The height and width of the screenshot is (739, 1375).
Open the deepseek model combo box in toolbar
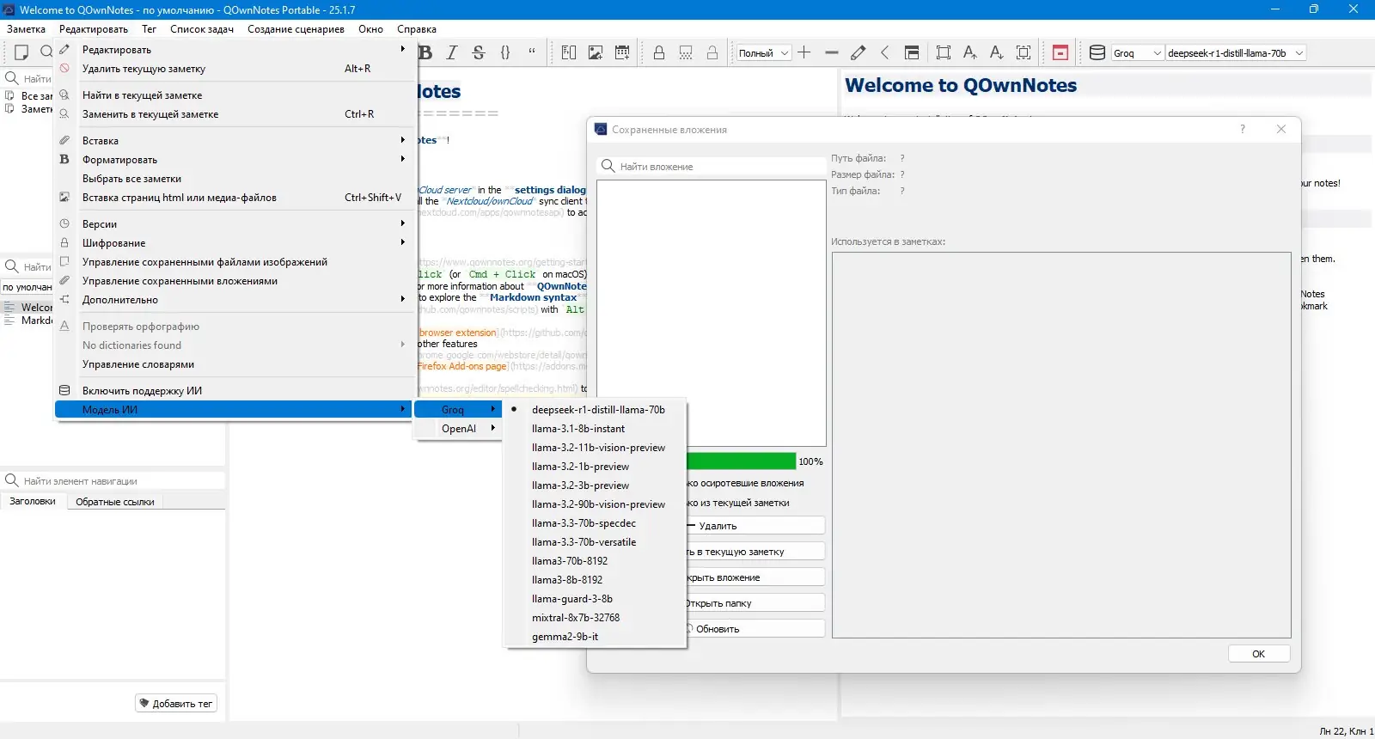1235,53
